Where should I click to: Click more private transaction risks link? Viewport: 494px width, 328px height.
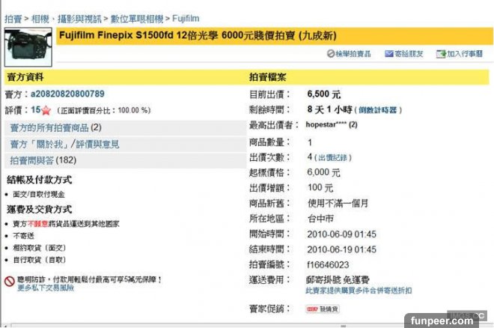point(46,288)
